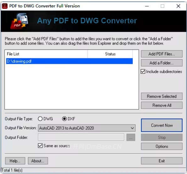
Task: Open the About dialog
Action: coord(38,161)
